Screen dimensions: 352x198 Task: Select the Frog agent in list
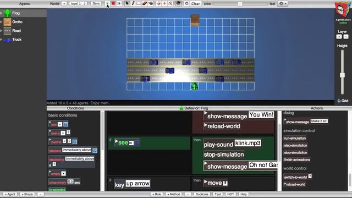23,13
